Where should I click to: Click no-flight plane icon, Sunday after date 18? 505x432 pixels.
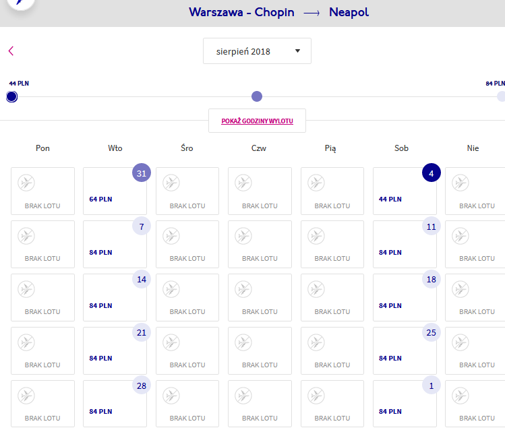(x=461, y=289)
